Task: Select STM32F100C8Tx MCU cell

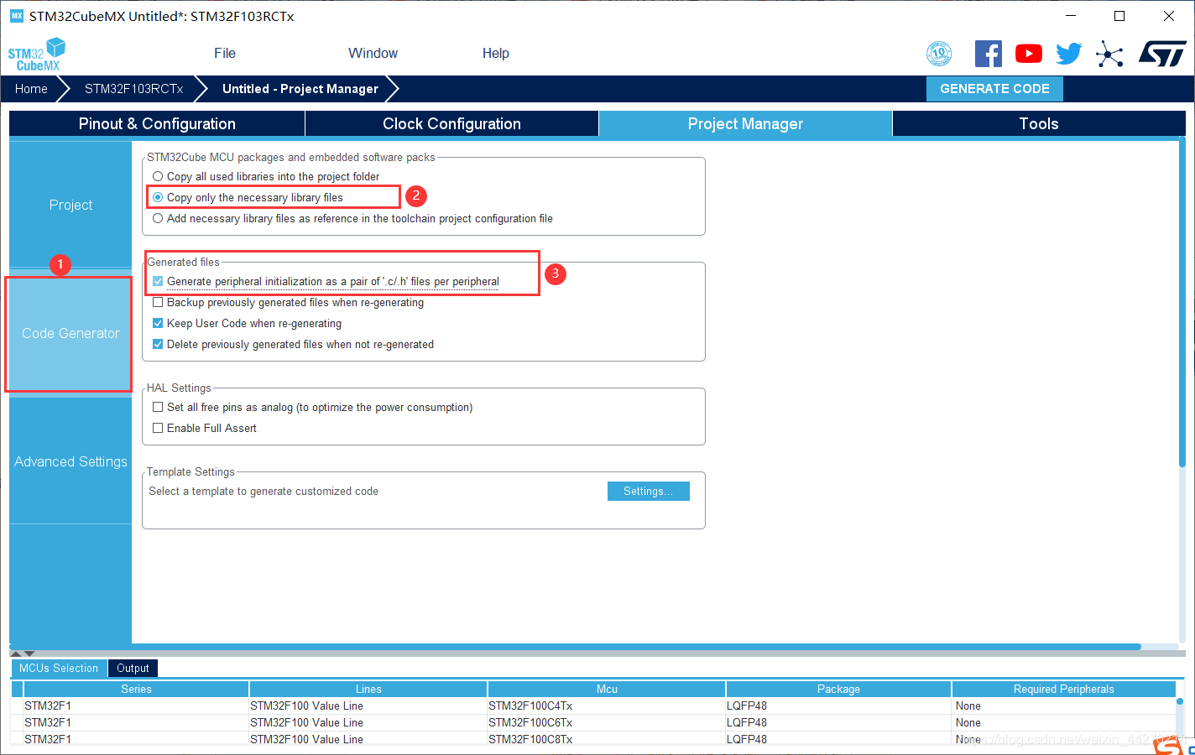Action: click(607, 739)
